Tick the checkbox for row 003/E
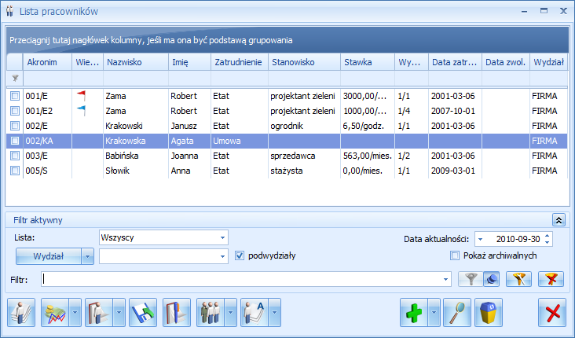 tap(15, 156)
